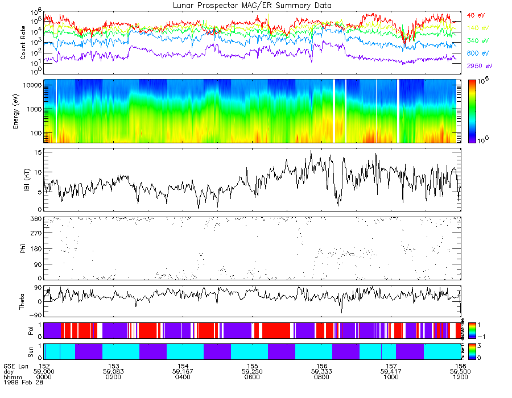This screenshot has width=512, height=398.
Task: Click the 'Count Rate' axis label
Action: pyautogui.click(x=23, y=43)
